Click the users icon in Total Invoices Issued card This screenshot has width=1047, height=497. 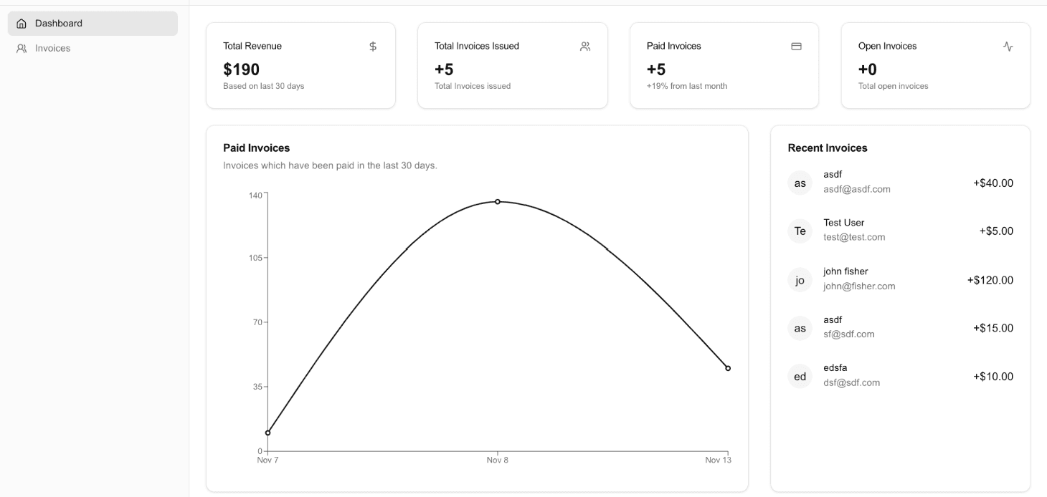coord(585,47)
